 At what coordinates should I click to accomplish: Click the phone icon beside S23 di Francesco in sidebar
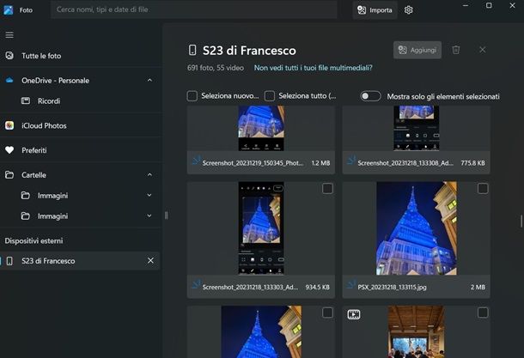pyautogui.click(x=9, y=261)
